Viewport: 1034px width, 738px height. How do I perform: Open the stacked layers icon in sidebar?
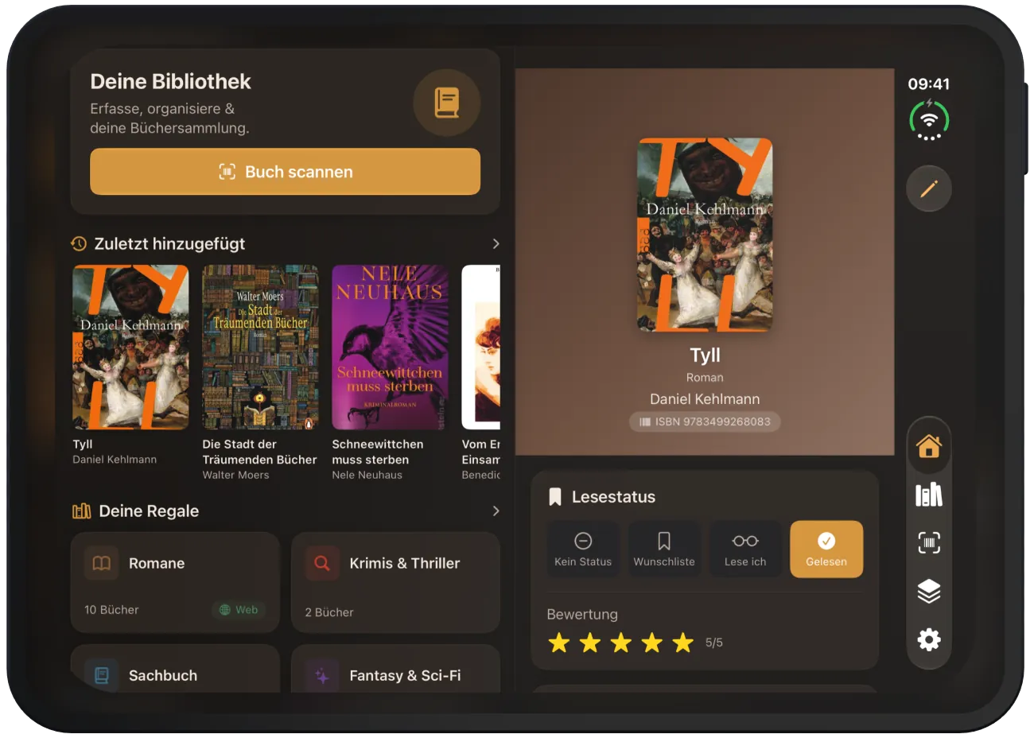point(929,591)
